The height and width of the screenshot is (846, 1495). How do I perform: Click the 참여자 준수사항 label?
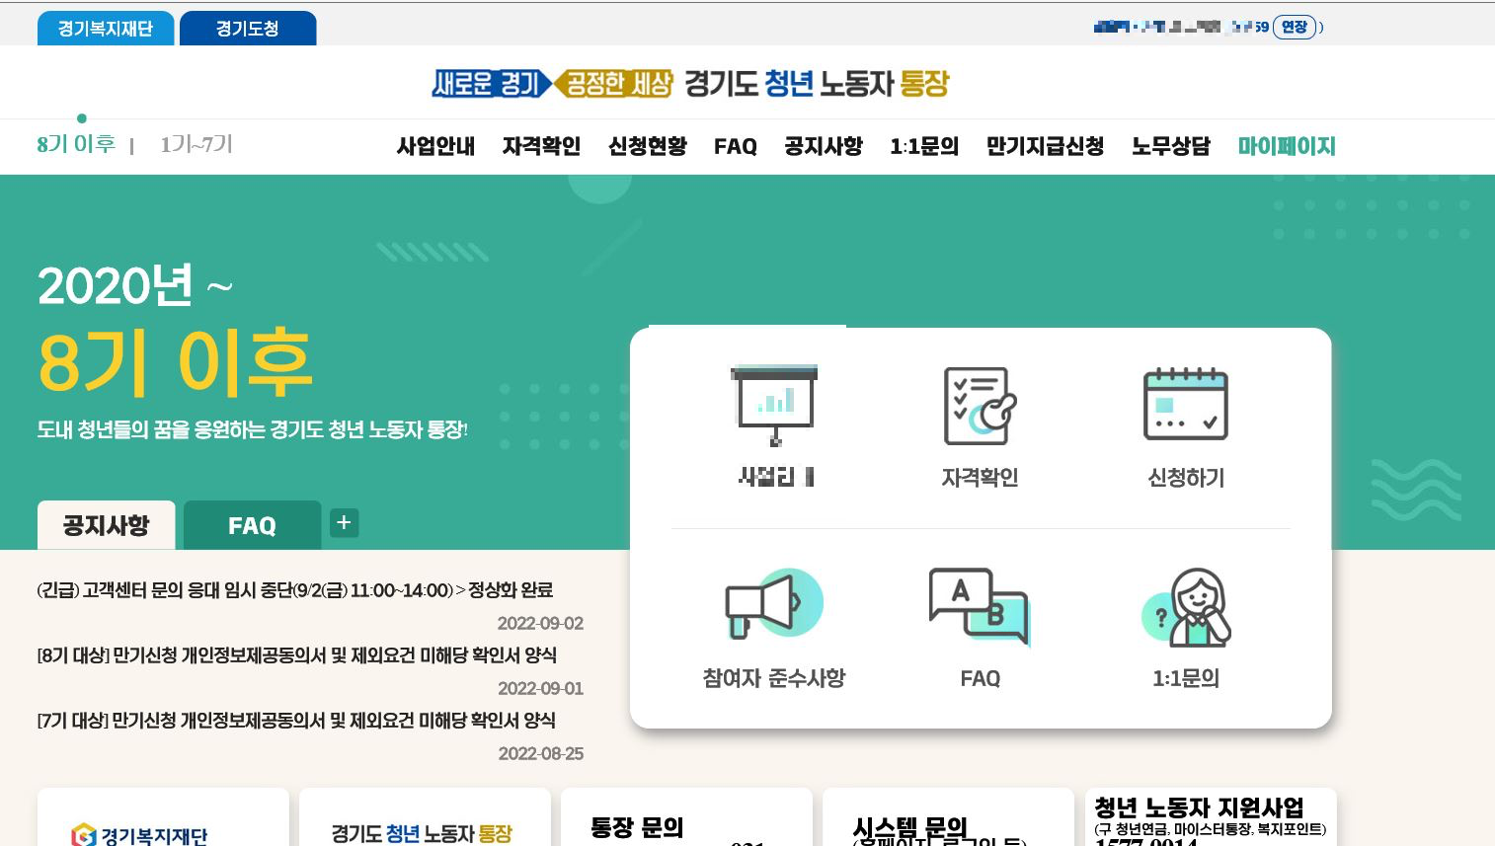tap(774, 678)
